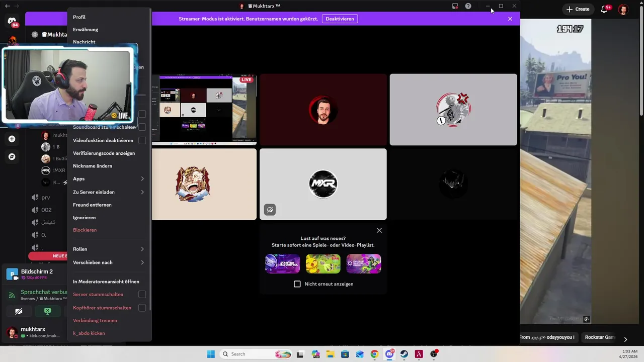644x362 pixels.
Task: Expand Verschieben nach submenu
Action: click(109, 262)
